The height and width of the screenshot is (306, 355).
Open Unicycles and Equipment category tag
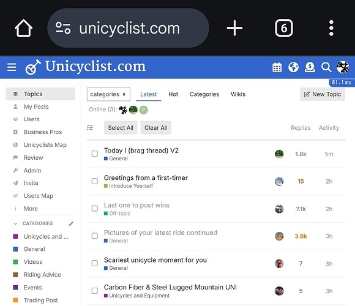click(136, 296)
